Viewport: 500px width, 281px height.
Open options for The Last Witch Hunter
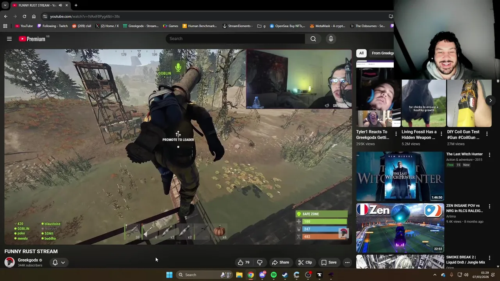click(489, 155)
